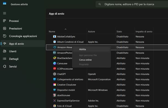The image size is (168, 108).
Task: Click the Creative Cloud.exe colorful icon
Action: pos(55,85)
